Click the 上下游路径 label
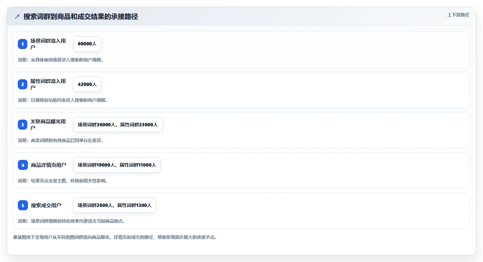 [x=458, y=15]
